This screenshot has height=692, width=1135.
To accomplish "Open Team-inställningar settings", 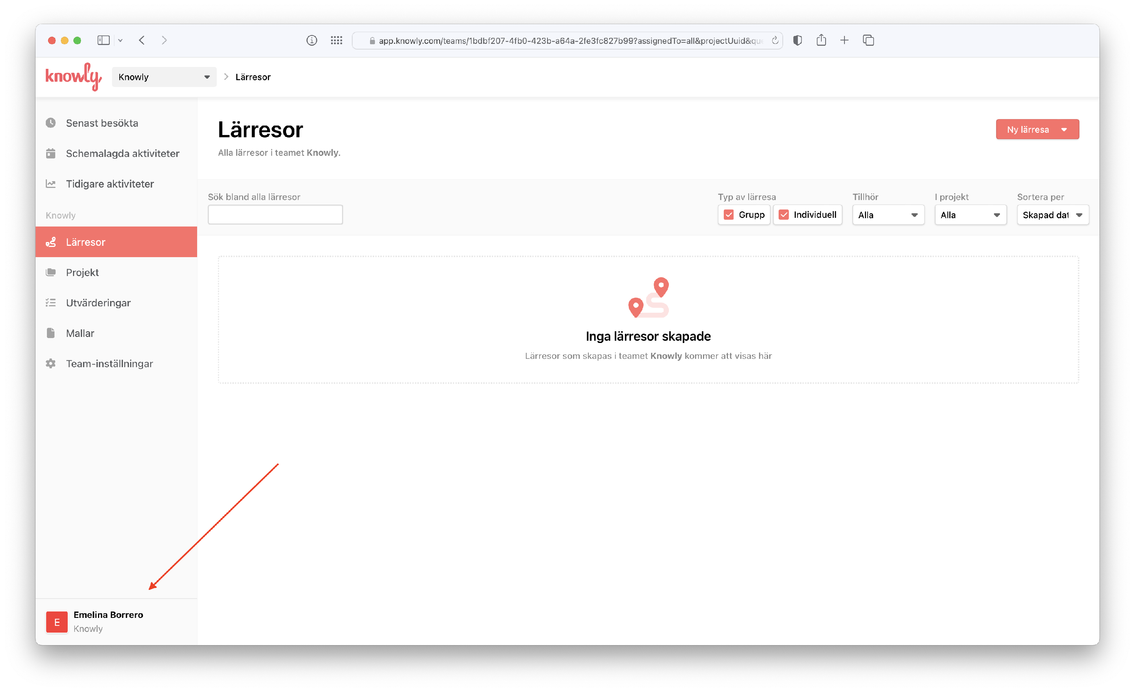I will 109,364.
